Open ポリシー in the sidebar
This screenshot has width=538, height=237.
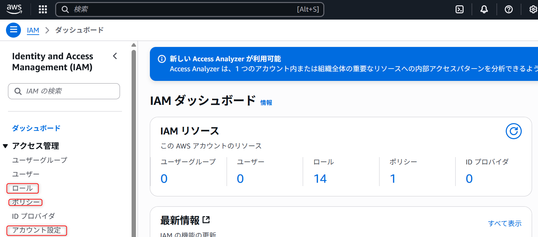tap(26, 202)
